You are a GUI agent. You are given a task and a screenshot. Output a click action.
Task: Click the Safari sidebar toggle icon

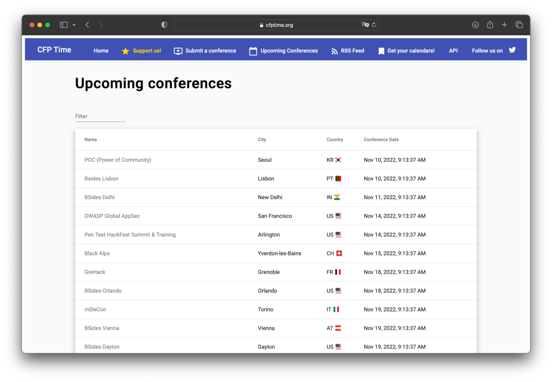(64, 25)
